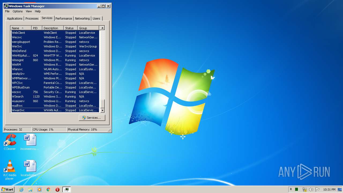Open the VLC media player shortcut
This screenshot has height=193, width=343.
click(x=10, y=170)
